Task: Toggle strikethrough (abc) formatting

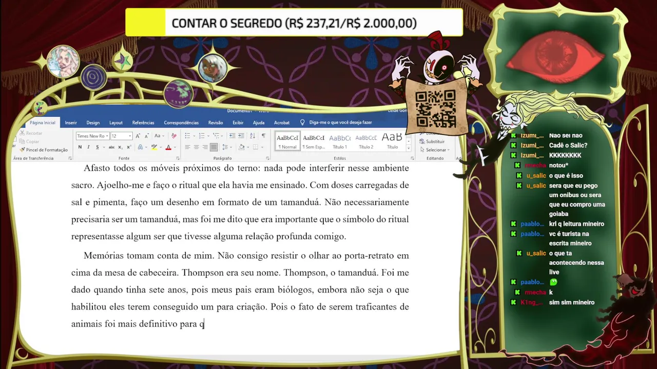Action: pyautogui.click(x=111, y=147)
